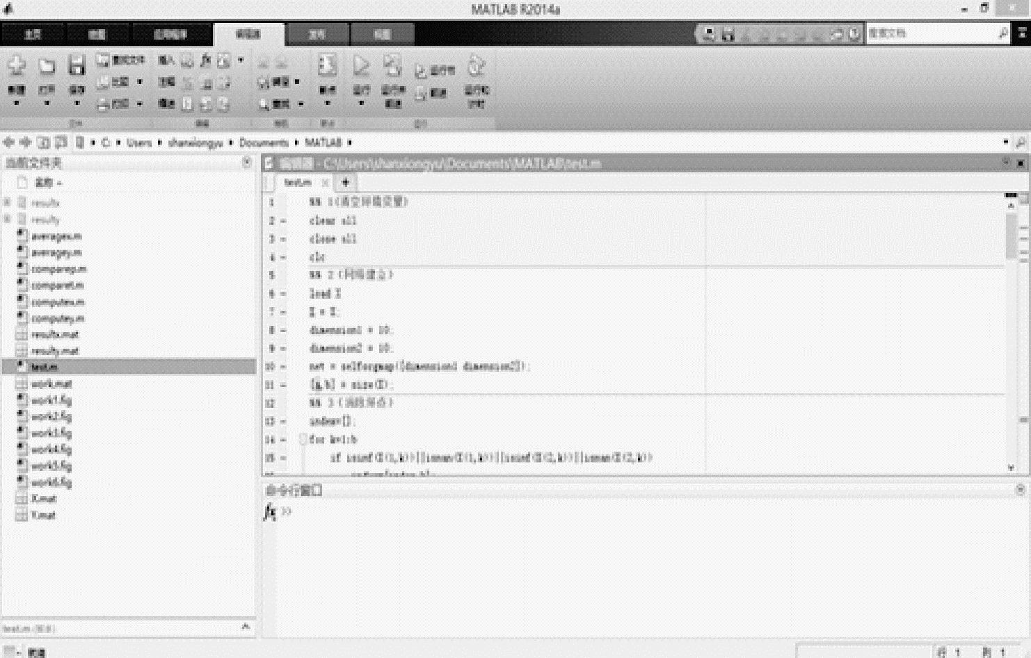Expand the resultx folder
The image size is (1031, 658).
click(8, 203)
